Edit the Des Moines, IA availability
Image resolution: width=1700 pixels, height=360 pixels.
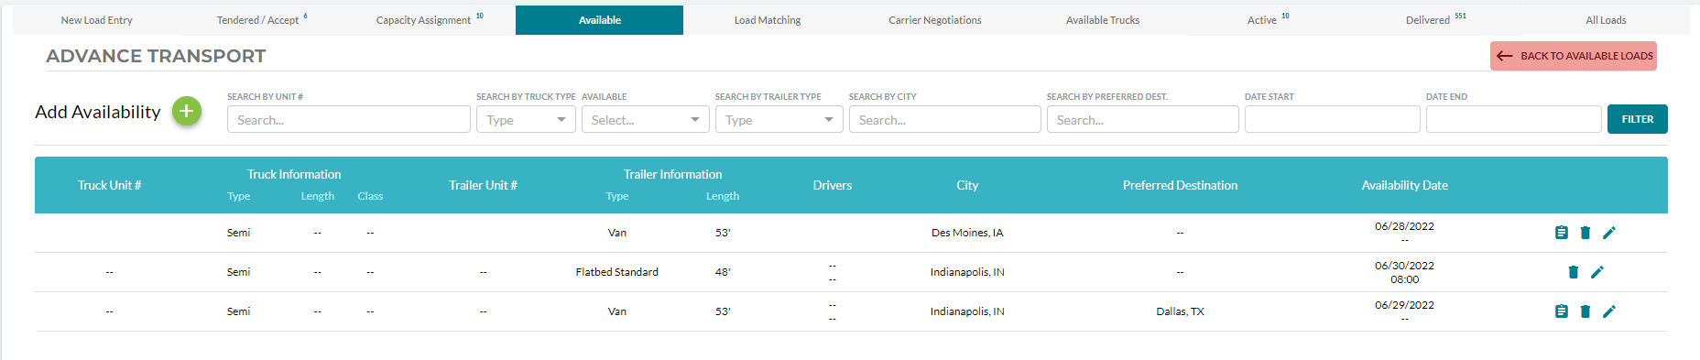1609,233
